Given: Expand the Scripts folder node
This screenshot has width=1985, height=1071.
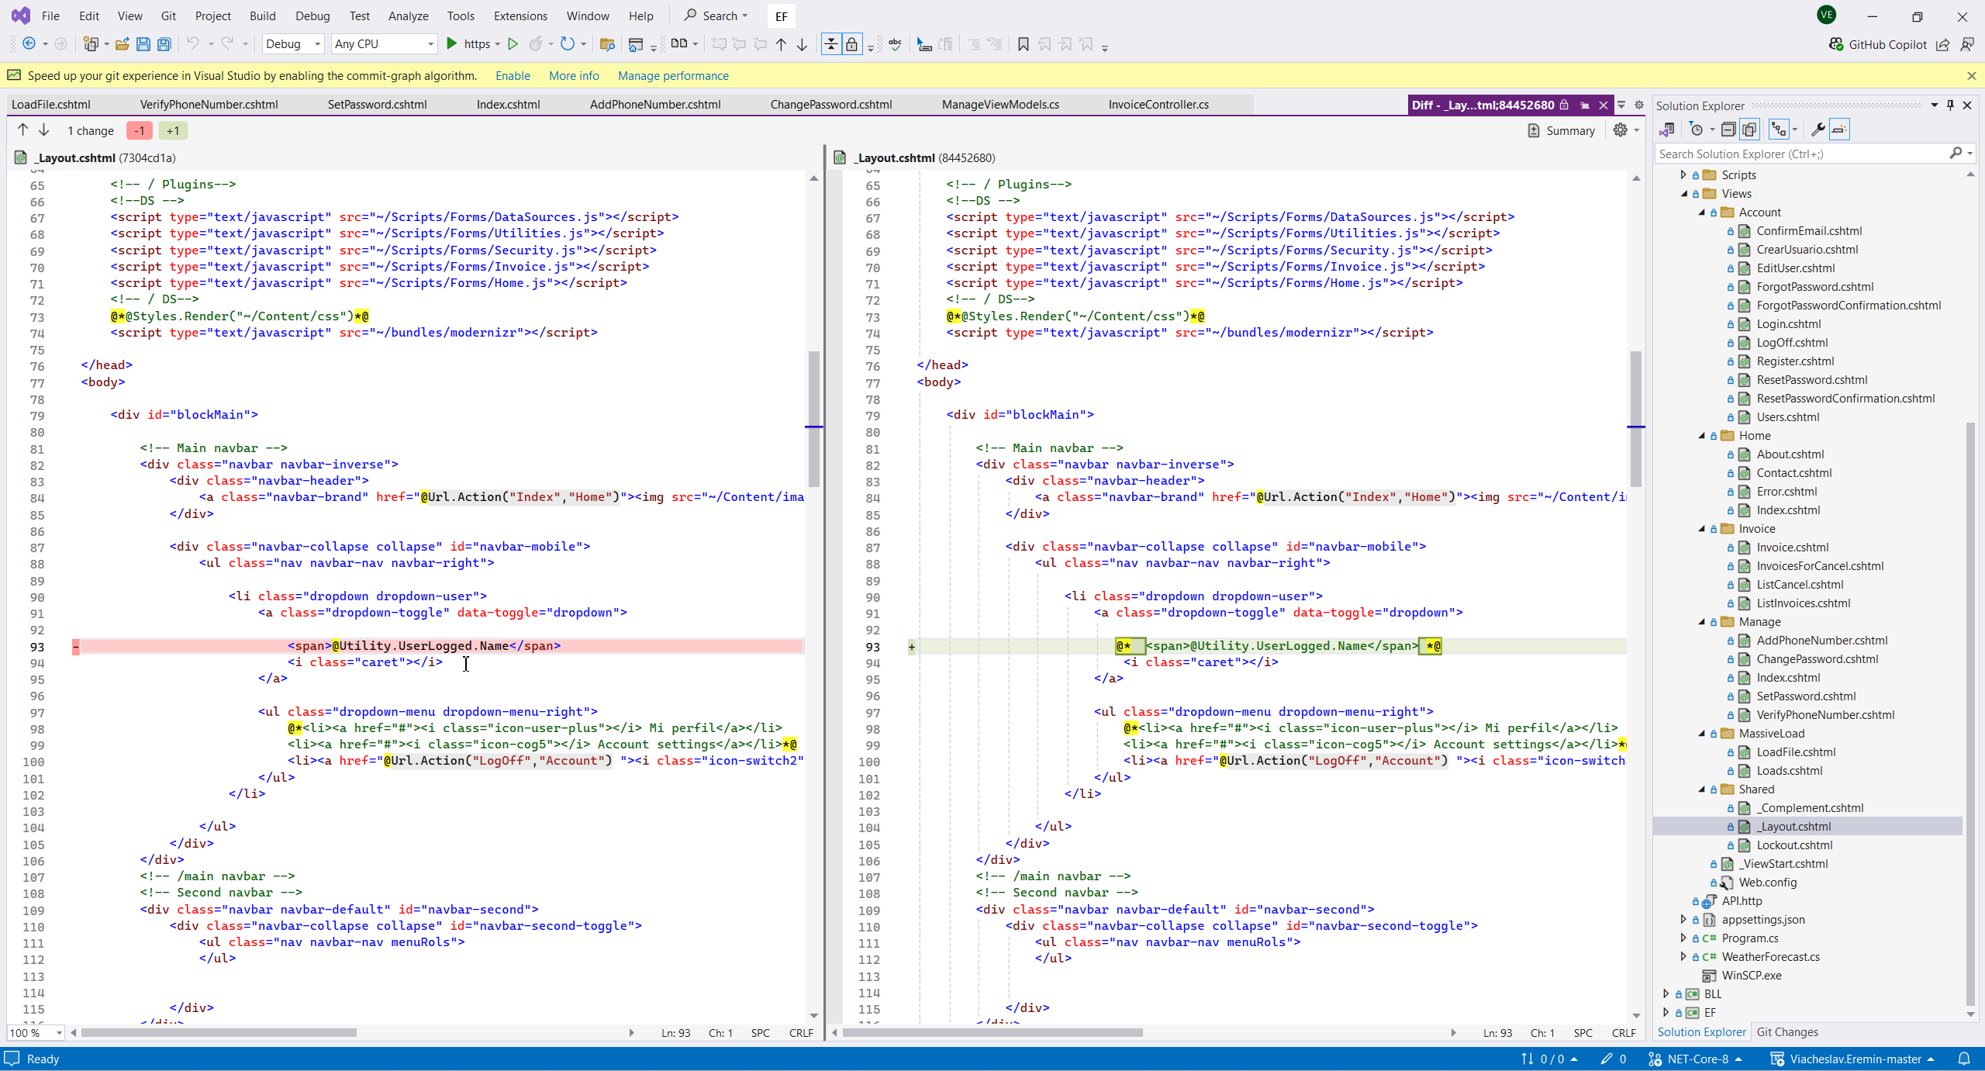Looking at the screenshot, I should coord(1683,175).
